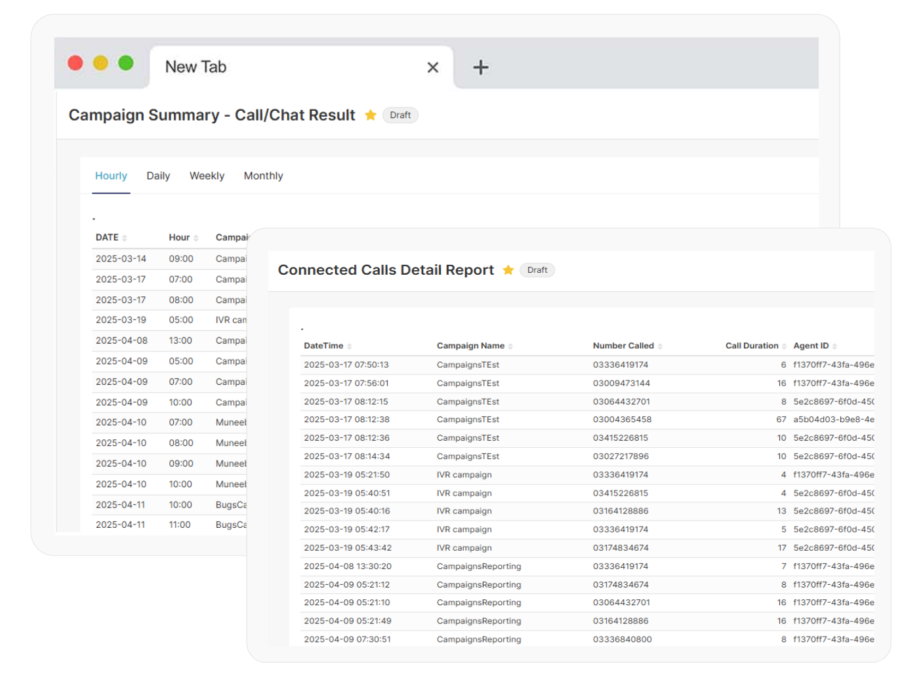This screenshot has width=921, height=676.
Task: Select the Hourly tab
Action: (111, 176)
